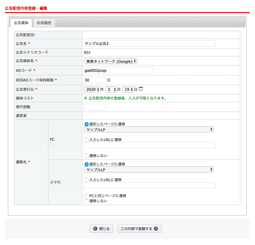Open the 広告媒体名 dropdown

coord(110,61)
